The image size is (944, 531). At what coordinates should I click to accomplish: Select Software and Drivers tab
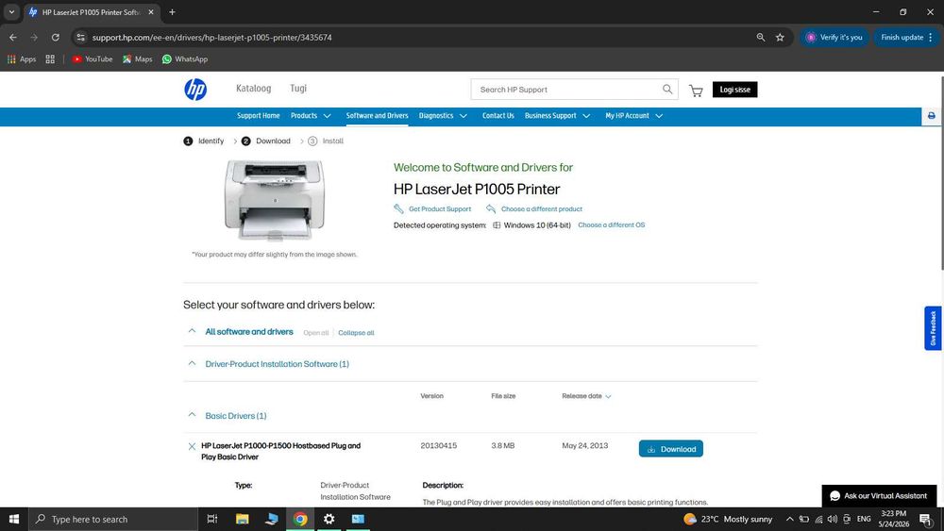click(377, 115)
